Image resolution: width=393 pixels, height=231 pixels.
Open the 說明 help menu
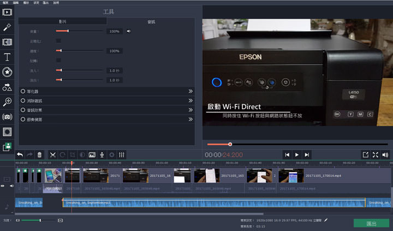point(56,3)
